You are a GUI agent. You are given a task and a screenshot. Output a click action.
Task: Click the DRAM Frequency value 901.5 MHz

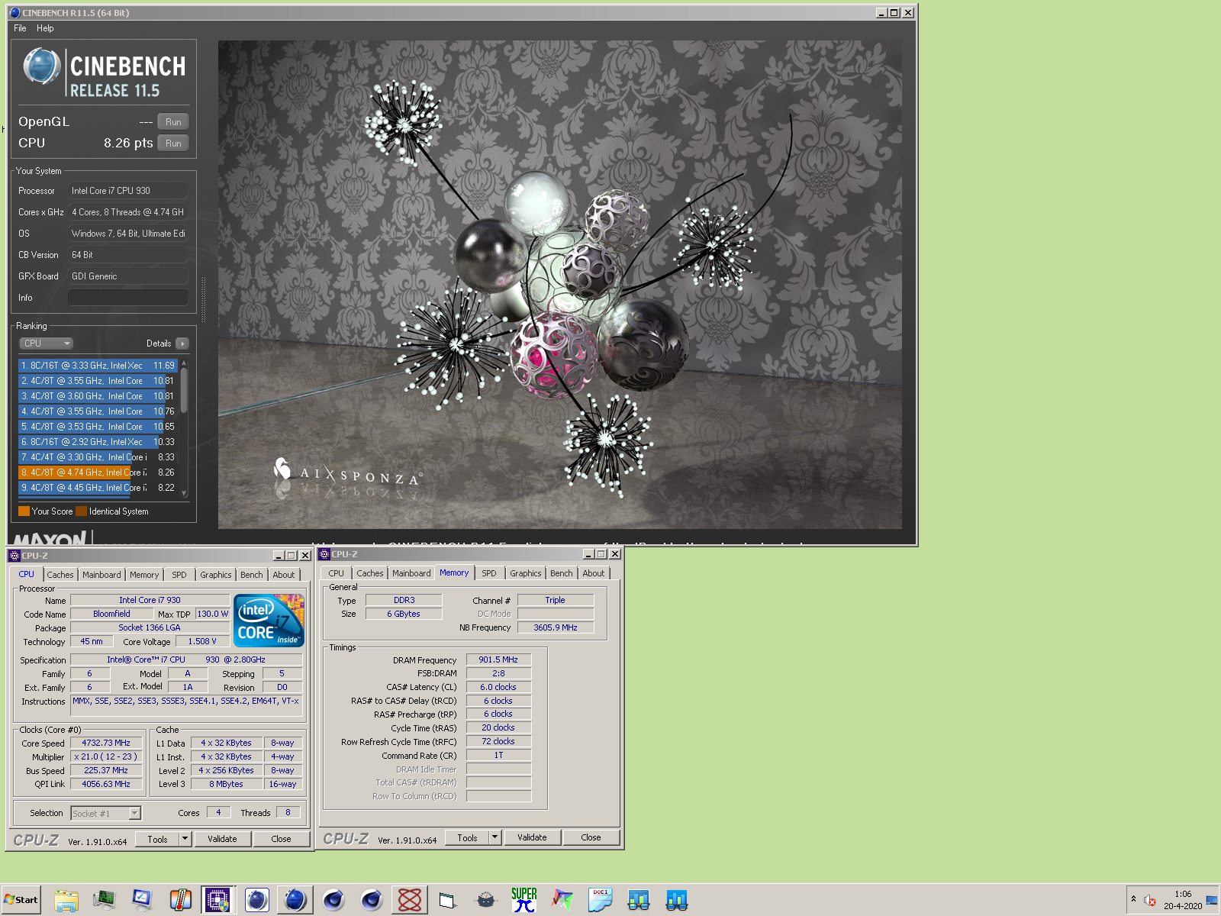[498, 660]
